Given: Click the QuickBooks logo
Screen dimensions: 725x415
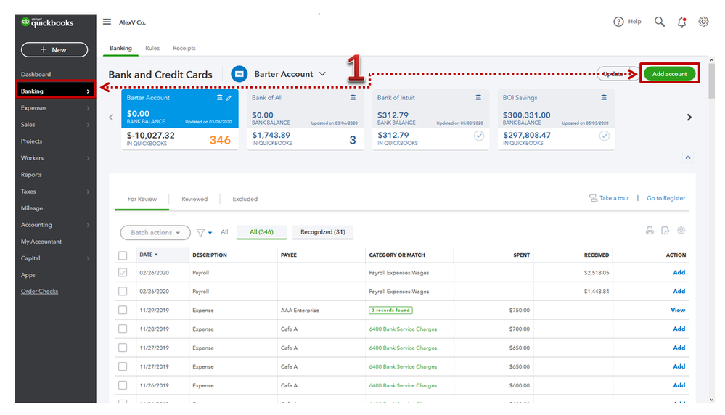Looking at the screenshot, I should pyautogui.click(x=48, y=22).
